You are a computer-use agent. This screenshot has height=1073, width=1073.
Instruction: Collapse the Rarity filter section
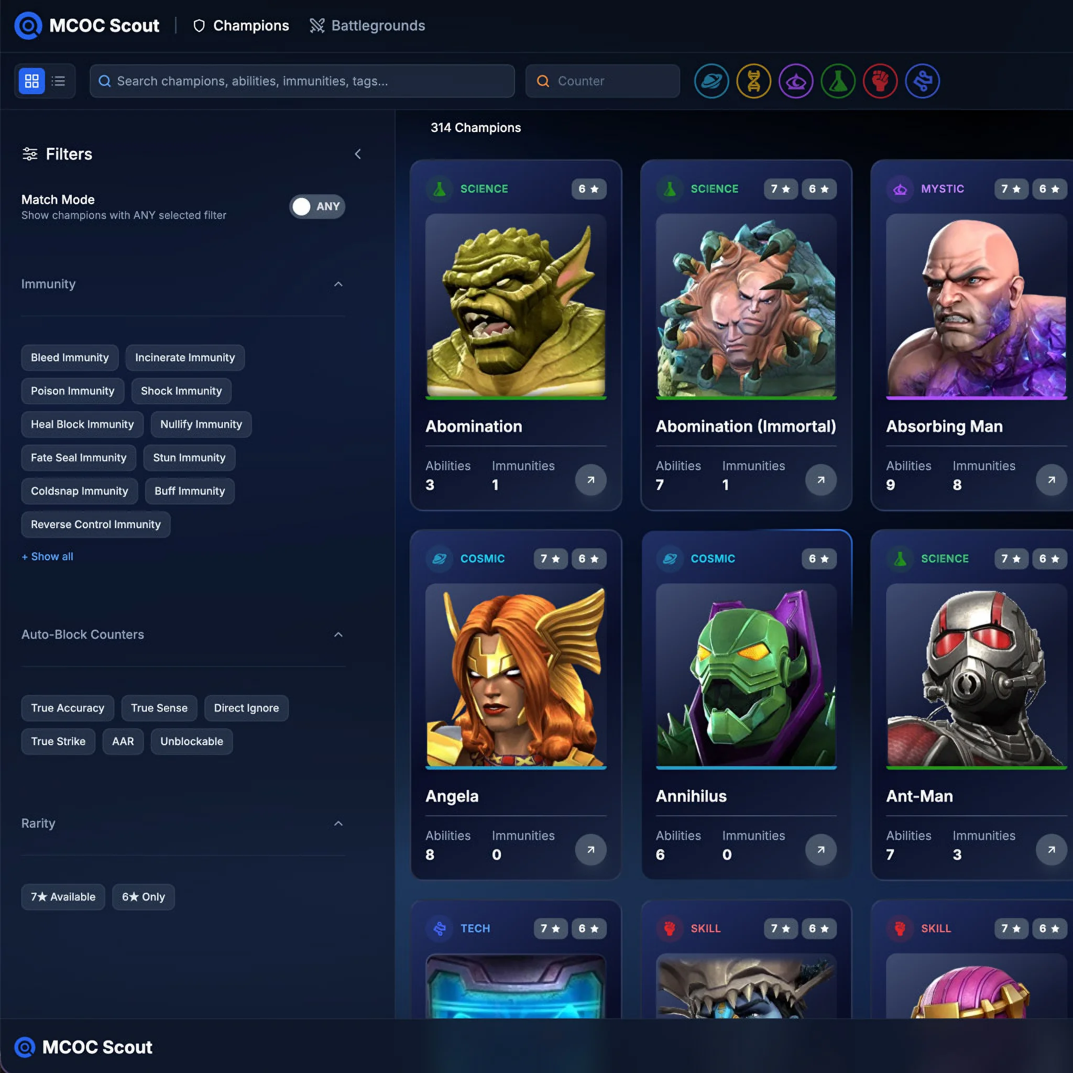(338, 824)
